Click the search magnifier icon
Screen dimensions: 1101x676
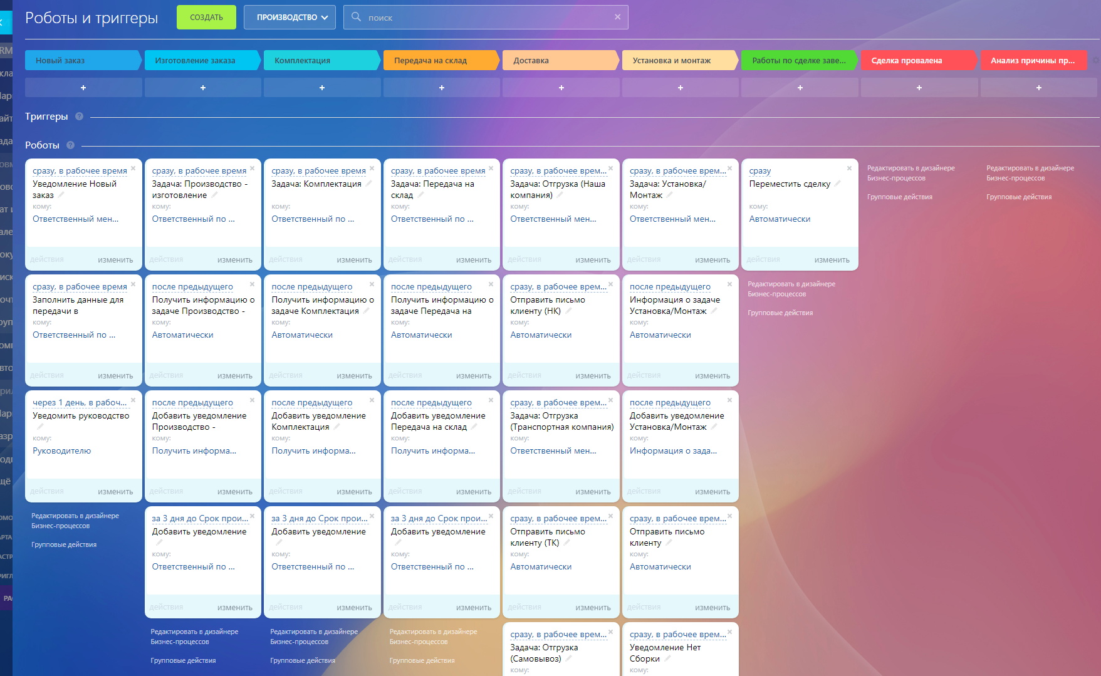click(356, 17)
